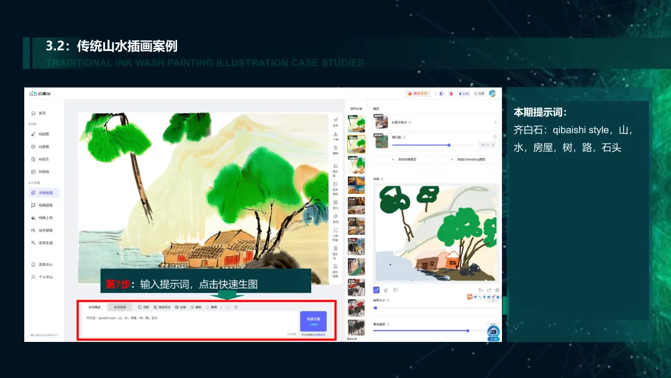Open AI建模 in the left sidebar
Screen dimensions: 671x378
point(40,146)
